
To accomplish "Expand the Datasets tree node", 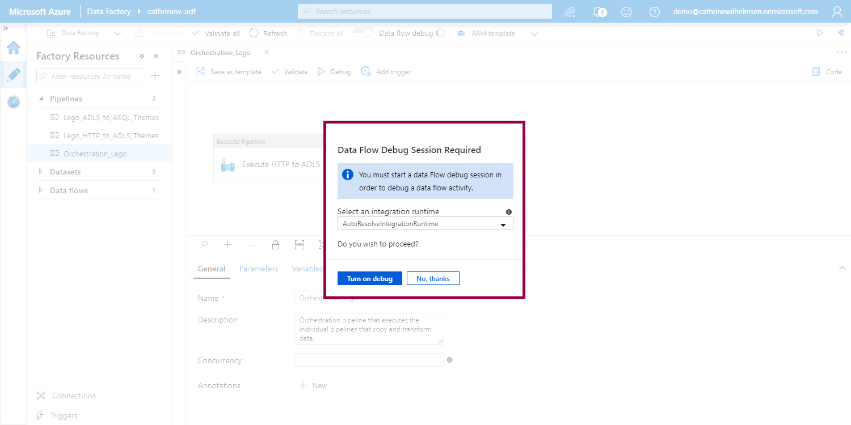I will pos(41,172).
